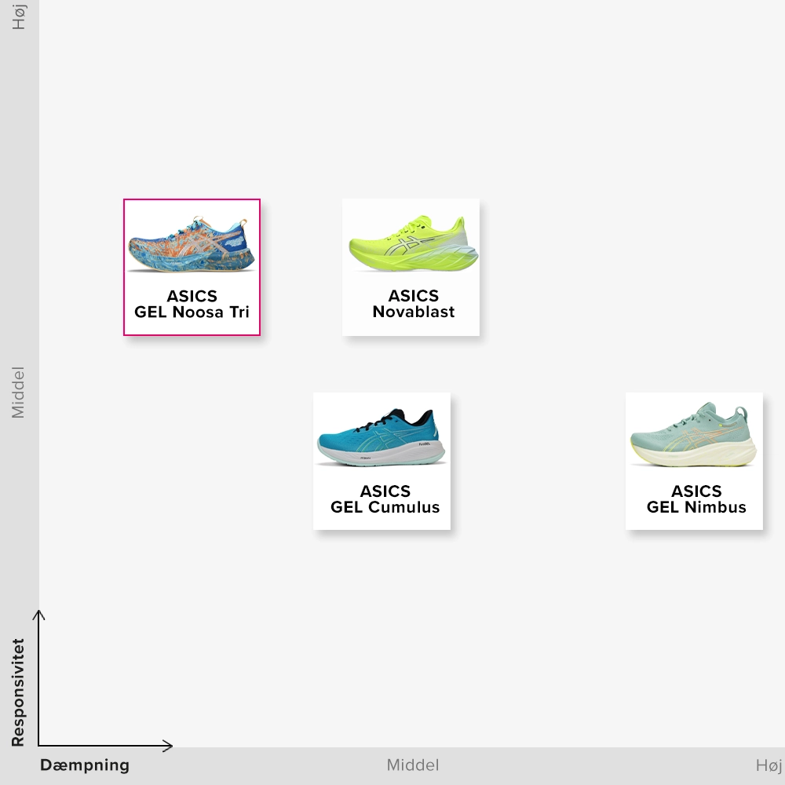Click the 'Dæmpning' horizontal axis label
The image size is (785, 785).
[85, 765]
